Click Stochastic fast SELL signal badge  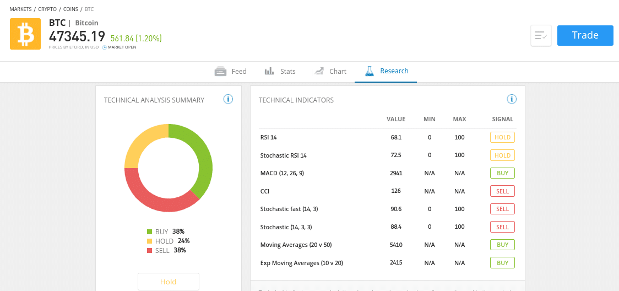pyautogui.click(x=503, y=209)
